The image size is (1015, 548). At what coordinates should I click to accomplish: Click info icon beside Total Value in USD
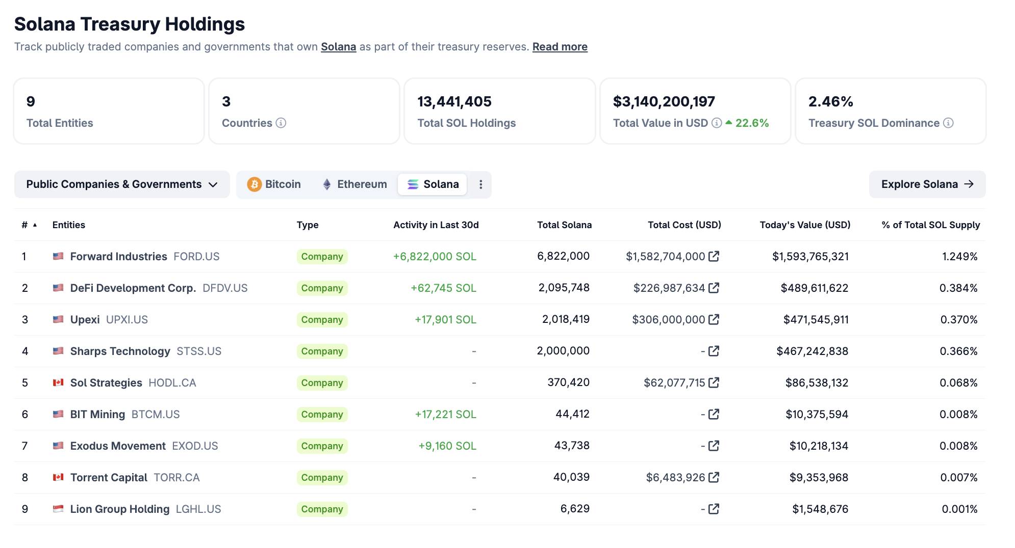tap(717, 123)
